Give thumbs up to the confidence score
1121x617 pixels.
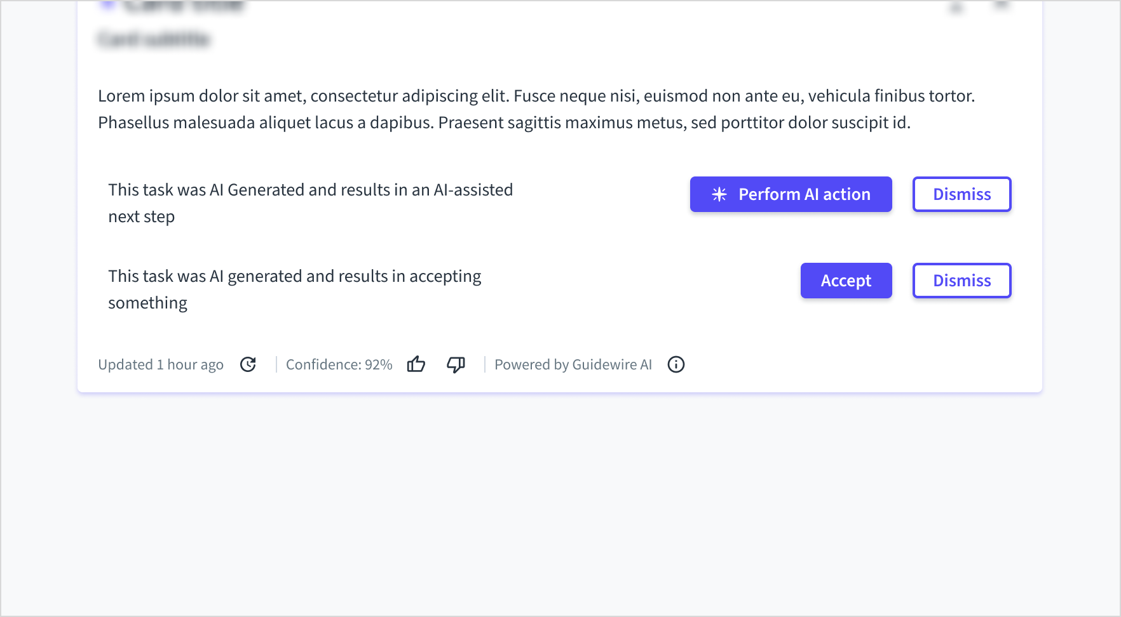click(416, 364)
